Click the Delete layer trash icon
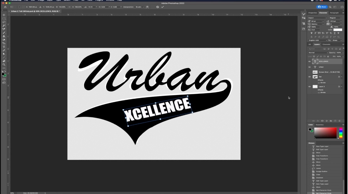Screen dimensions: 348x194 click(339, 121)
